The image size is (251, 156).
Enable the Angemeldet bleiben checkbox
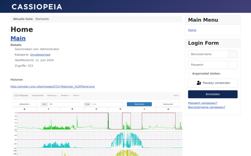click(190, 74)
